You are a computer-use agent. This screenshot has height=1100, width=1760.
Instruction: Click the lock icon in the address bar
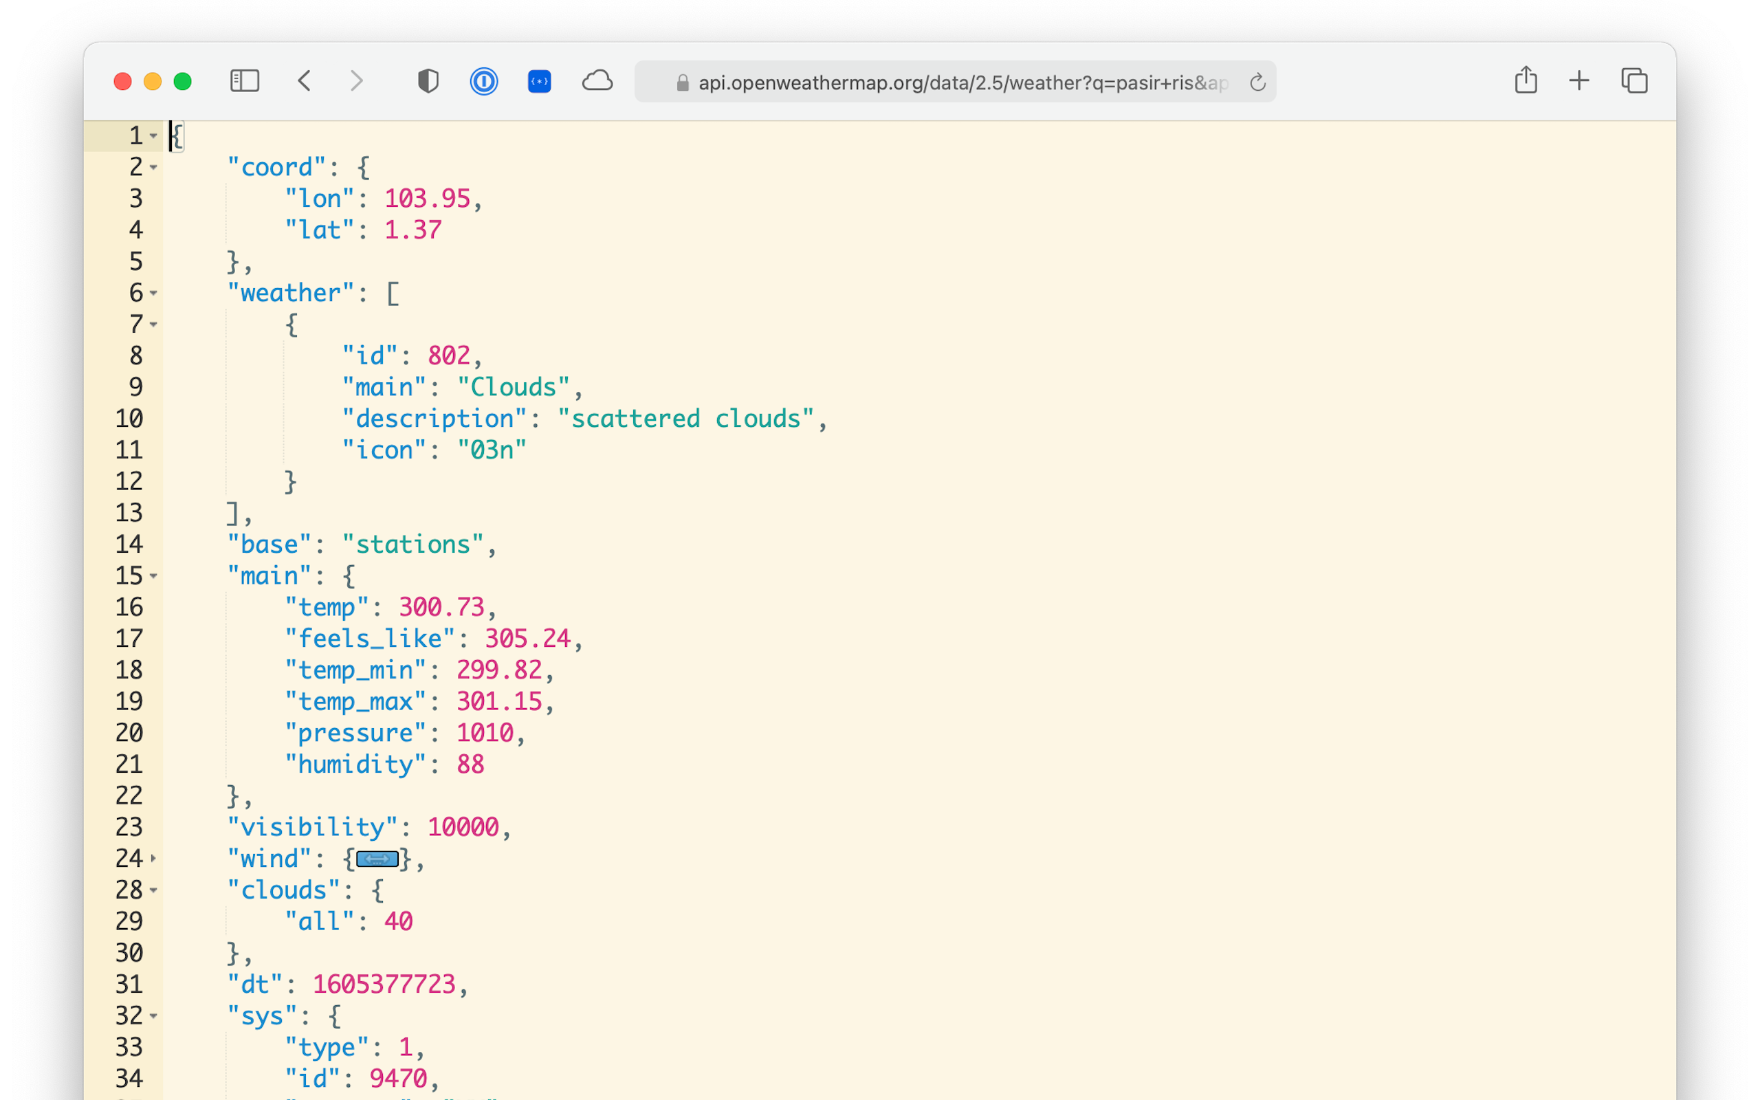[682, 83]
